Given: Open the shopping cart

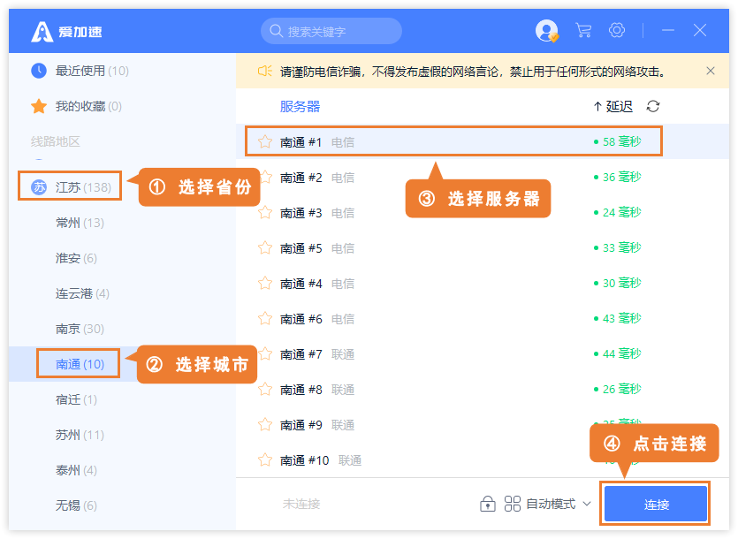Looking at the screenshot, I should [583, 31].
